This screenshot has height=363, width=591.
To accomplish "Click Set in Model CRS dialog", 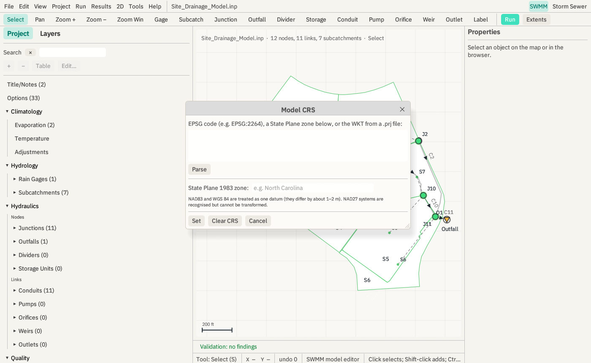I will tap(196, 221).
